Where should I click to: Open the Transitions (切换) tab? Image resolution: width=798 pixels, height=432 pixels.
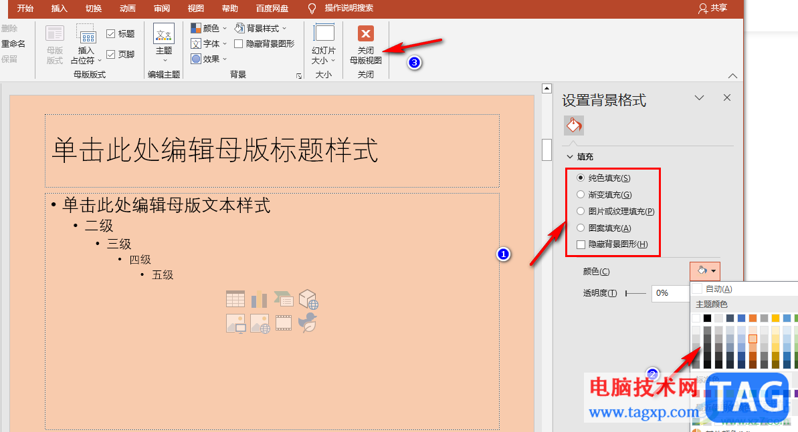pos(94,8)
